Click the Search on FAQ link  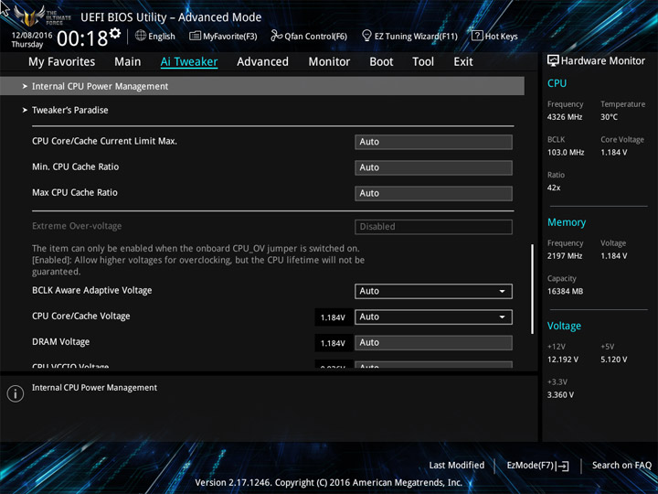coord(621,466)
